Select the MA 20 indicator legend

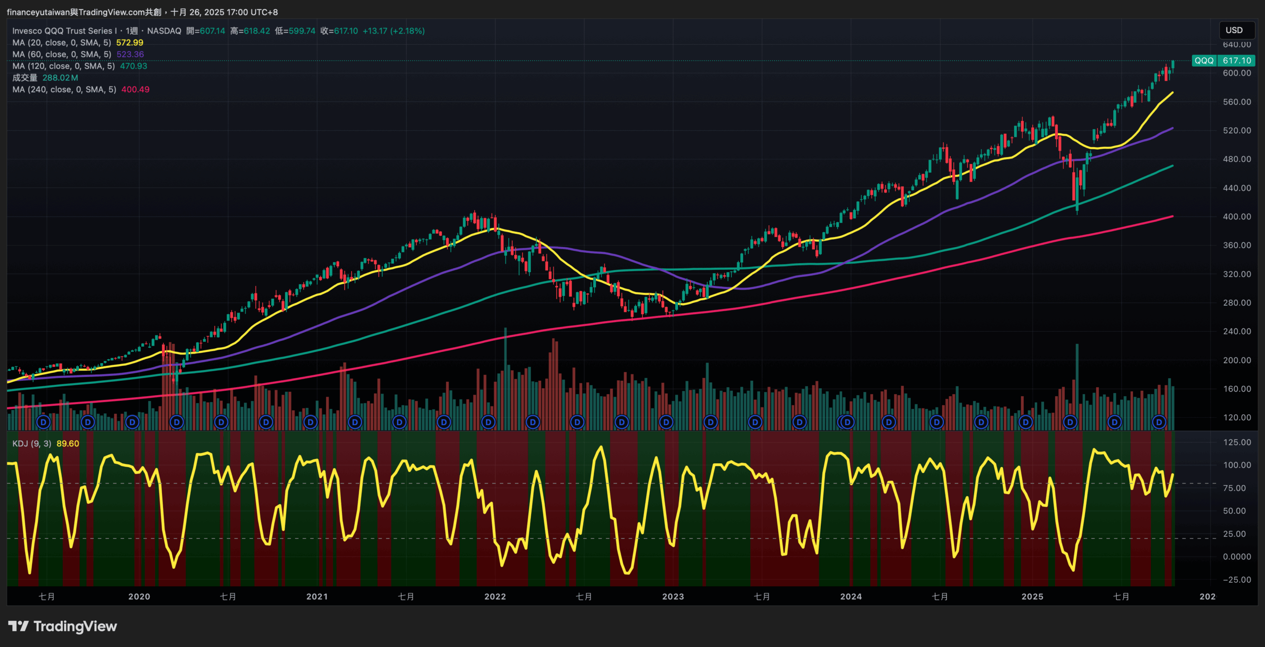pyautogui.click(x=61, y=42)
